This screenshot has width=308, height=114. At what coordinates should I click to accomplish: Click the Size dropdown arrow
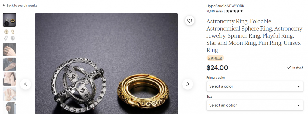[x=298, y=105]
